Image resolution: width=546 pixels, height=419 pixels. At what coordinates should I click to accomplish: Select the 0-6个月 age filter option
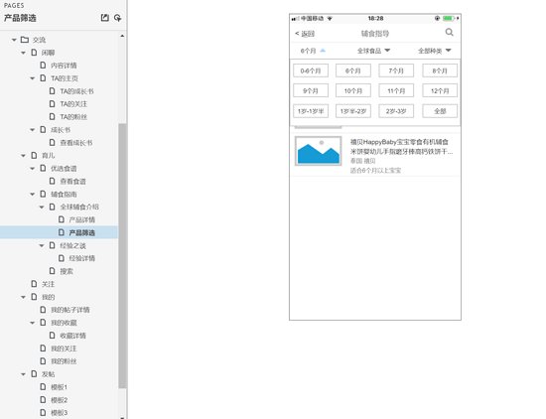point(311,70)
